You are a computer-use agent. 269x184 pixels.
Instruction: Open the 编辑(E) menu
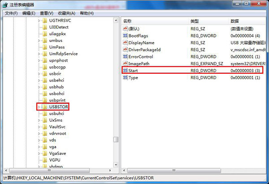click(x=29, y=13)
